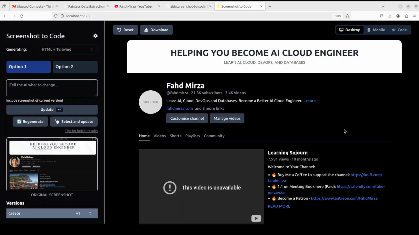
Task: Click Learning Sojourn video title
Action: tap(288, 153)
